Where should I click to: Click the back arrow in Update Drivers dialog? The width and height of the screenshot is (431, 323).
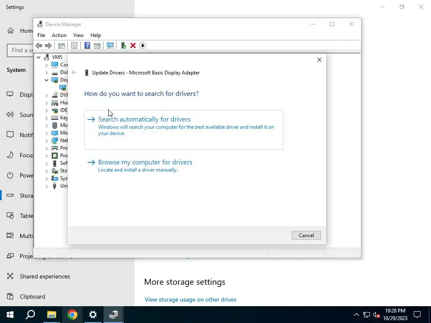point(74,72)
